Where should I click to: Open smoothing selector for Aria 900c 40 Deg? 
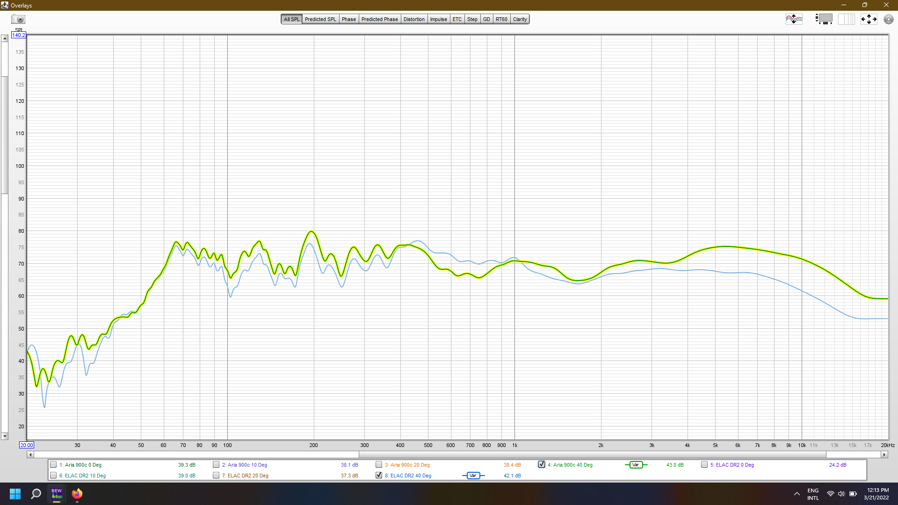click(x=636, y=465)
